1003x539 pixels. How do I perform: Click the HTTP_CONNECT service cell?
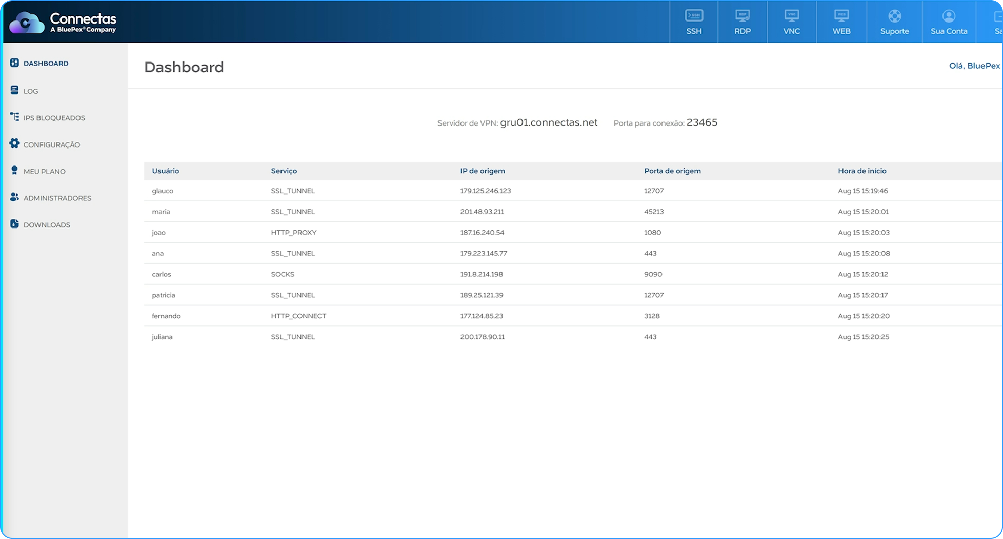(298, 316)
